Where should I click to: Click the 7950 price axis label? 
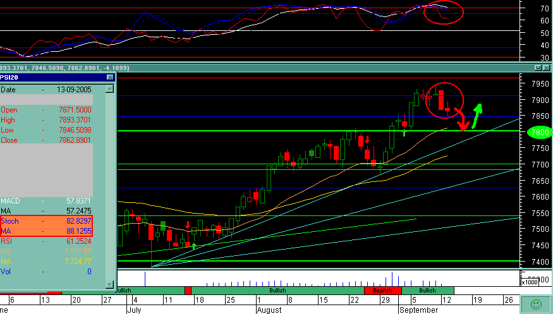(x=540, y=84)
